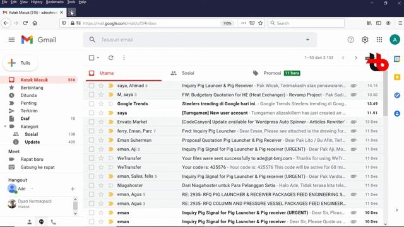
Task: Select the Eman Suherman email checkbox
Action: (92, 140)
